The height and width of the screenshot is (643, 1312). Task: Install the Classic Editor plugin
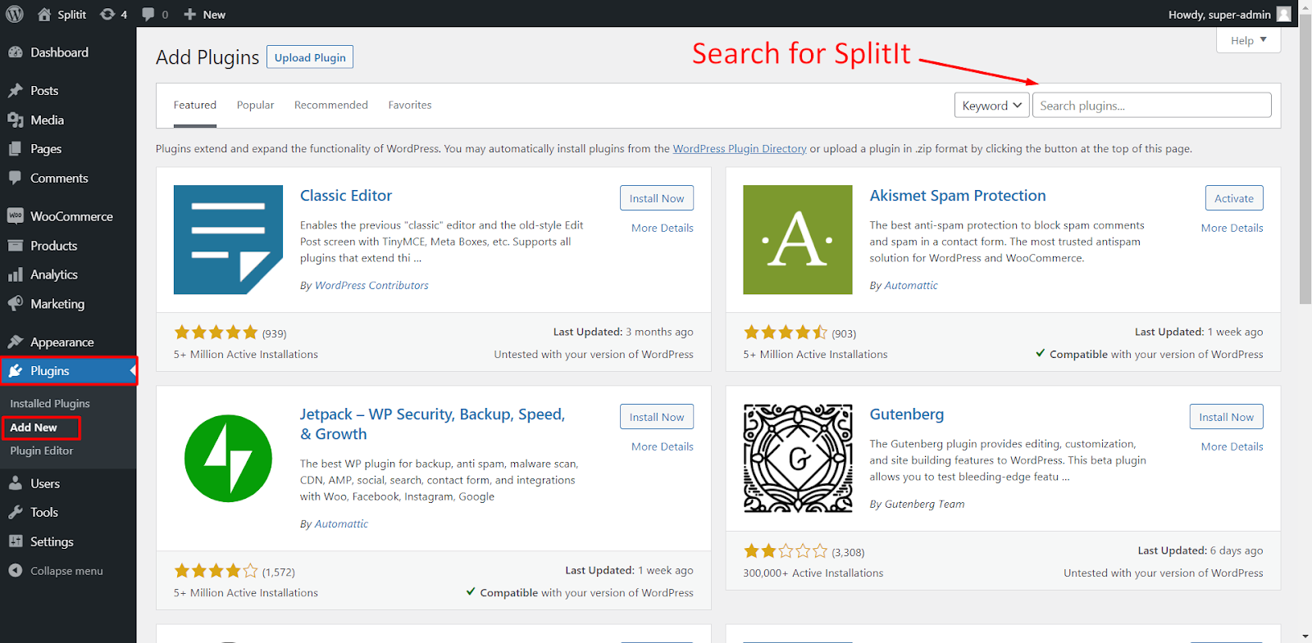point(657,198)
